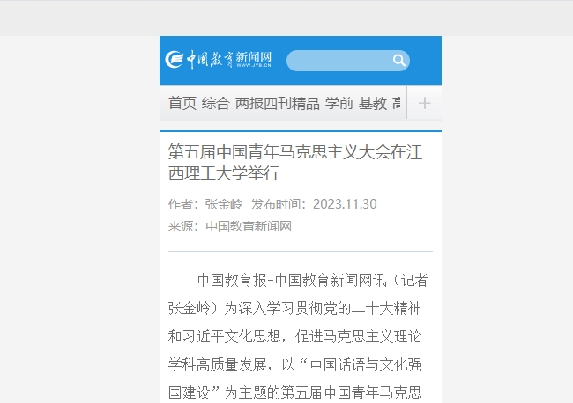This screenshot has height=403, width=573.
Task: Go to the 学前 channel
Action: [x=339, y=103]
